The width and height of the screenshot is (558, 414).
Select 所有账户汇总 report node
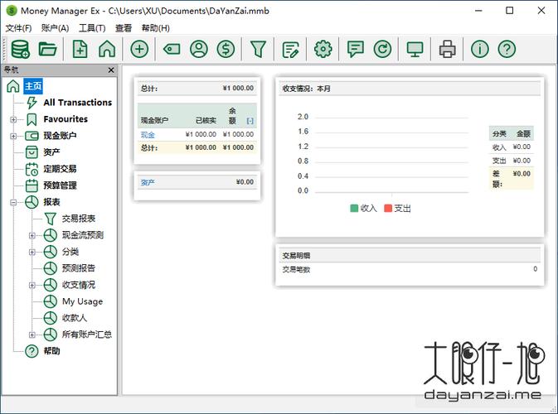(x=87, y=335)
